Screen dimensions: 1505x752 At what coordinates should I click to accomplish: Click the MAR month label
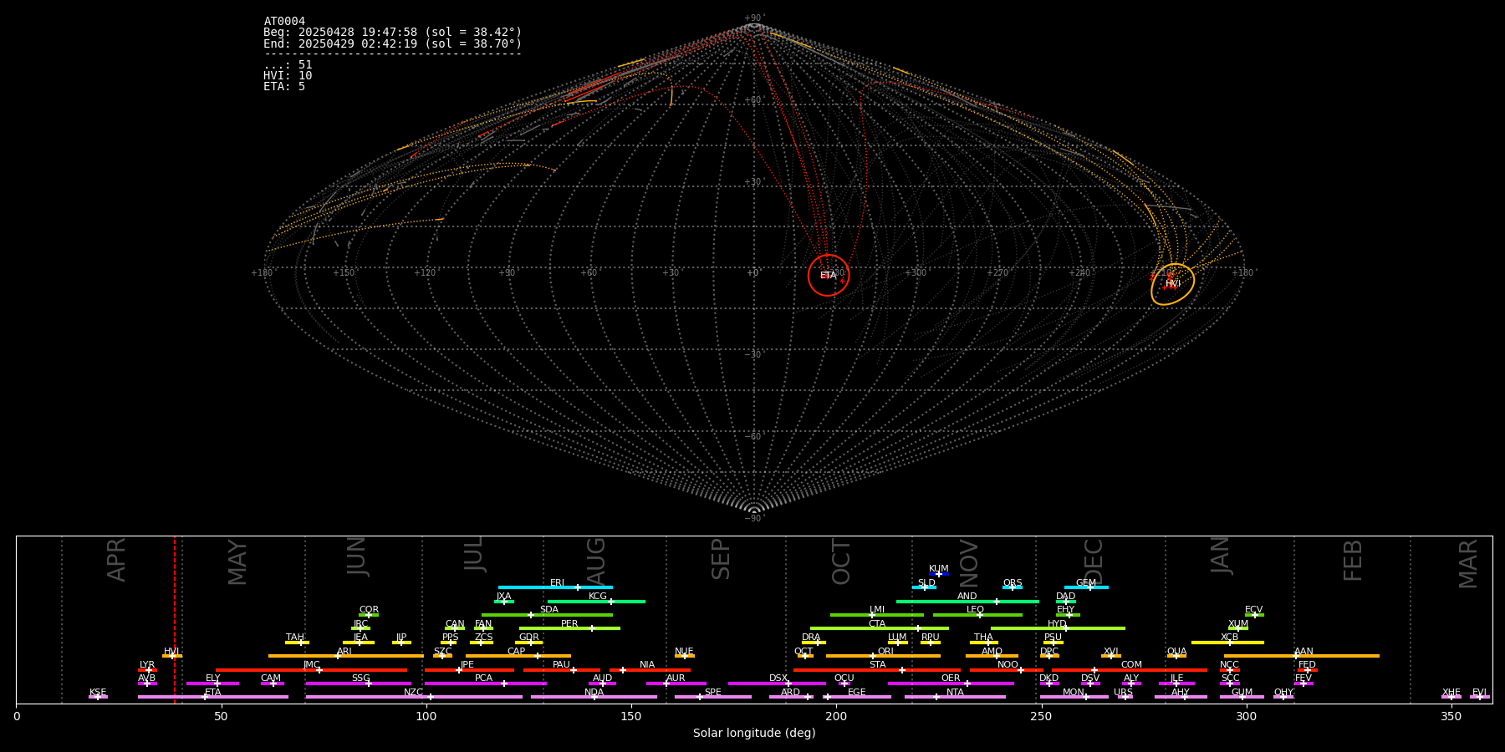tap(1468, 563)
